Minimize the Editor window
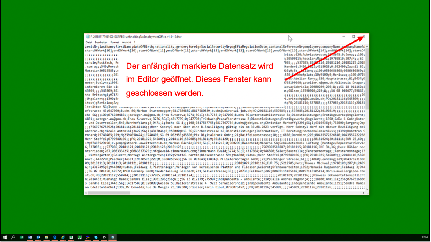 [x=343, y=37]
